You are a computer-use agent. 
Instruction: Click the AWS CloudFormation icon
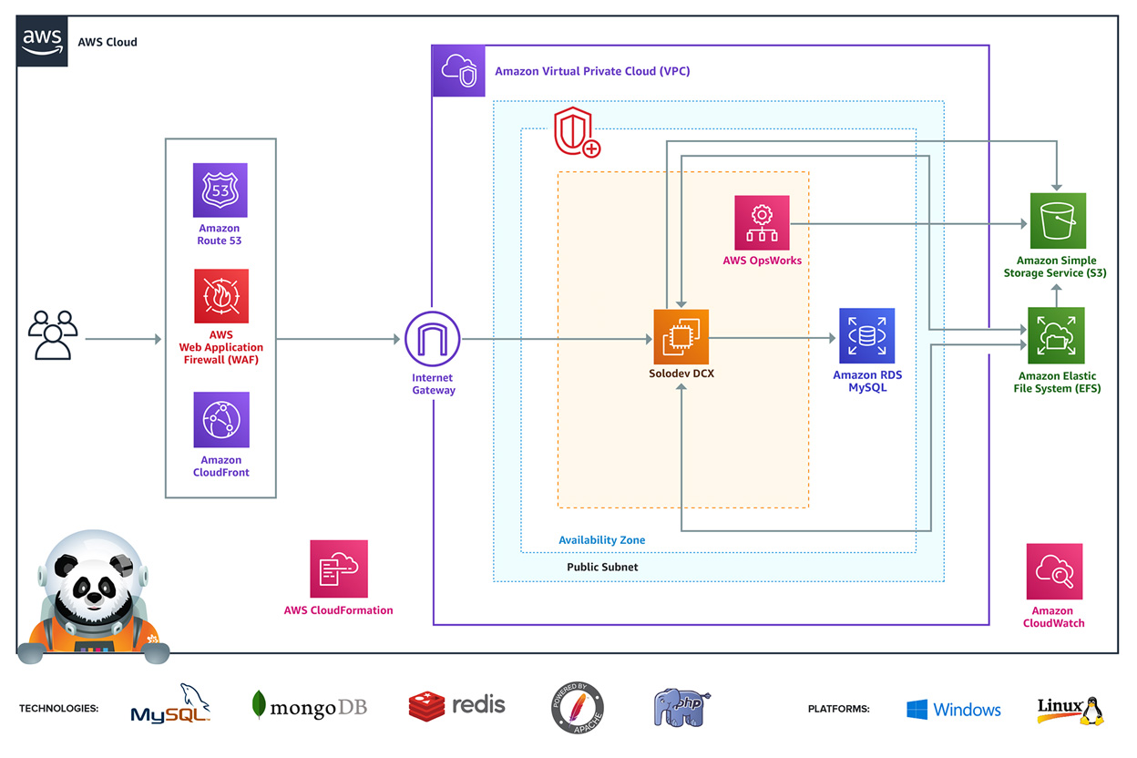339,568
